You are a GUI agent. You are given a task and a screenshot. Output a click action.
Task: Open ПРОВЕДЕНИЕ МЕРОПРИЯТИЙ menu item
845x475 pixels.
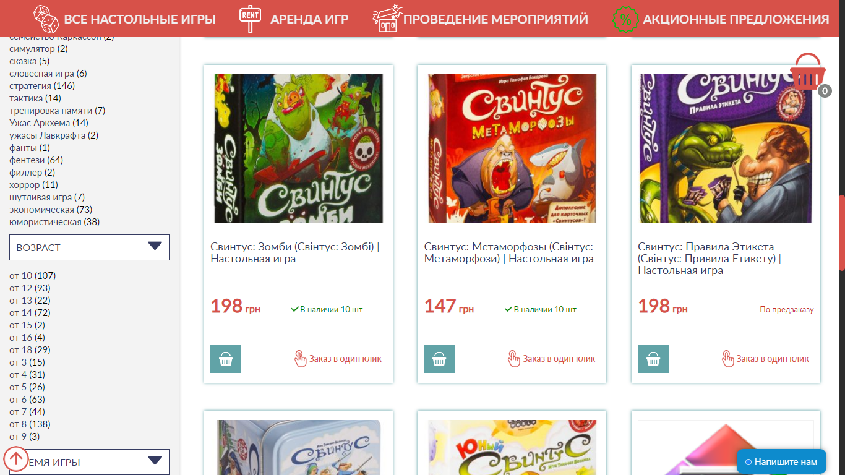[495, 19]
